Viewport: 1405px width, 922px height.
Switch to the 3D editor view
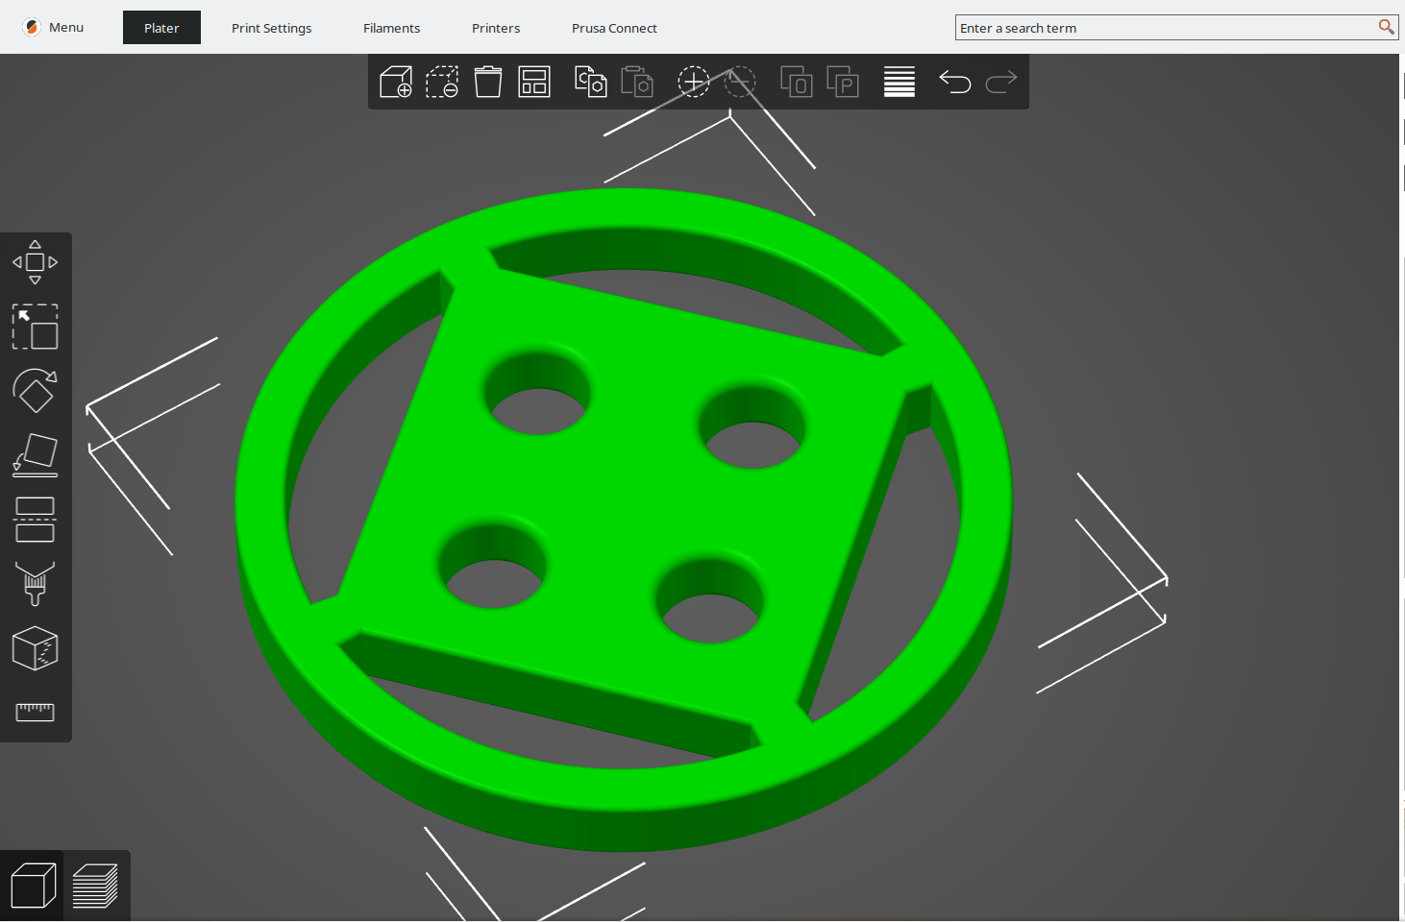(x=33, y=886)
